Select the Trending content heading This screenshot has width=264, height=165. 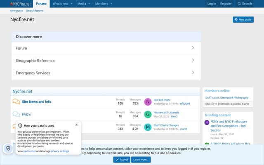pos(217,115)
